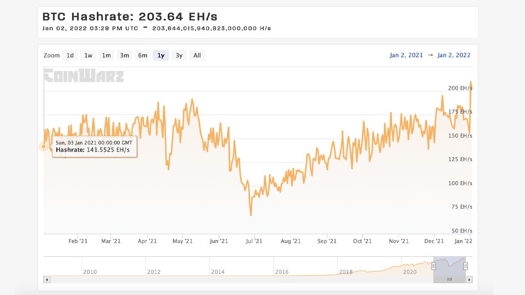Click the 2016 label in the navigator

[282, 272]
